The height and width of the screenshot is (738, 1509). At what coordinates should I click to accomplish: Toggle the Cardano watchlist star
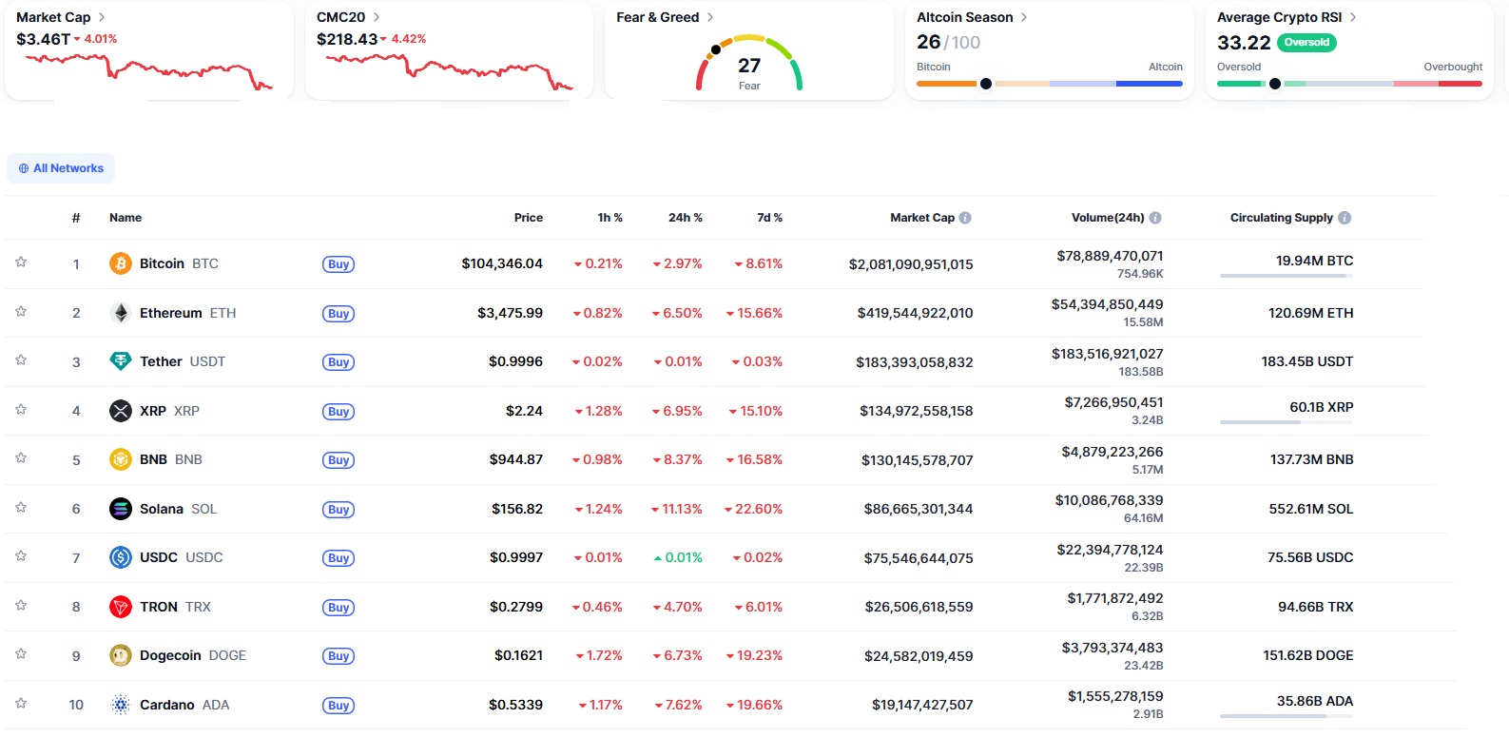[x=21, y=704]
